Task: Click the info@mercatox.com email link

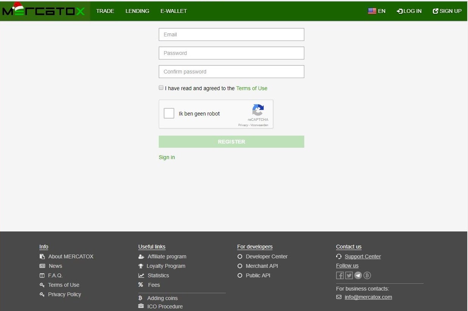Action: 368,297
